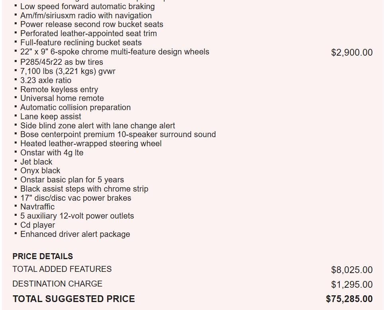The height and width of the screenshot is (310, 384).
Task: Click 'Onstar with 4g lte' item
Action: pyautogui.click(x=52, y=153)
